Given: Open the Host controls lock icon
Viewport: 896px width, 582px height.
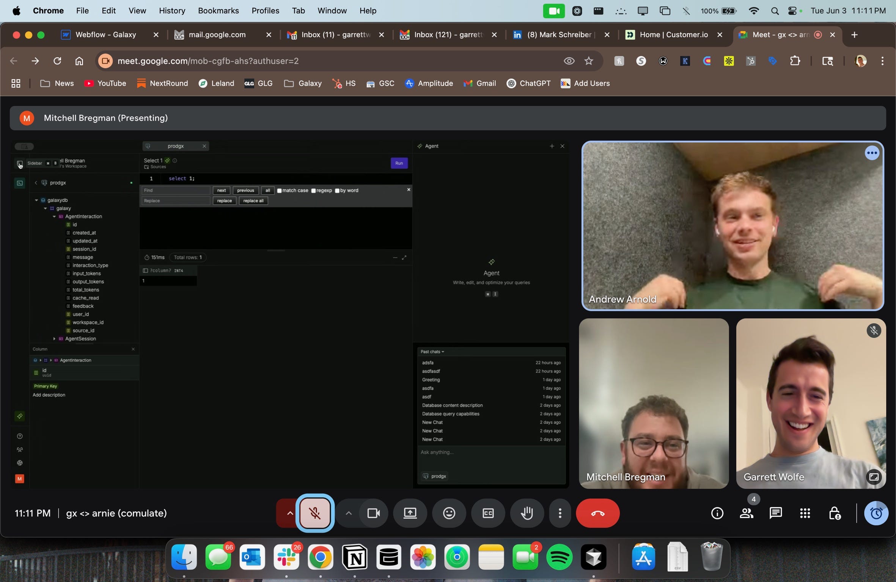Looking at the screenshot, I should (x=834, y=513).
